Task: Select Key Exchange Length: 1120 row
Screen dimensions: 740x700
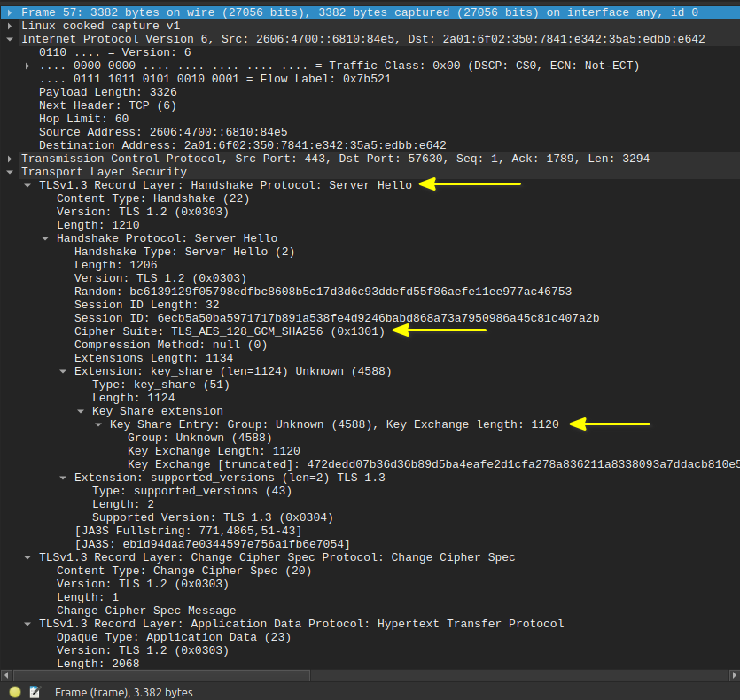Action: (x=214, y=451)
